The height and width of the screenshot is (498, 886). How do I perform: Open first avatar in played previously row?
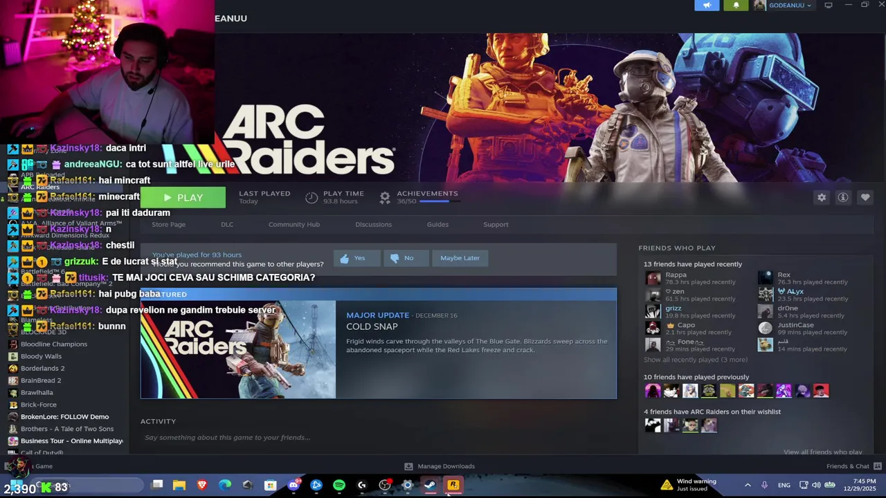pyautogui.click(x=653, y=391)
